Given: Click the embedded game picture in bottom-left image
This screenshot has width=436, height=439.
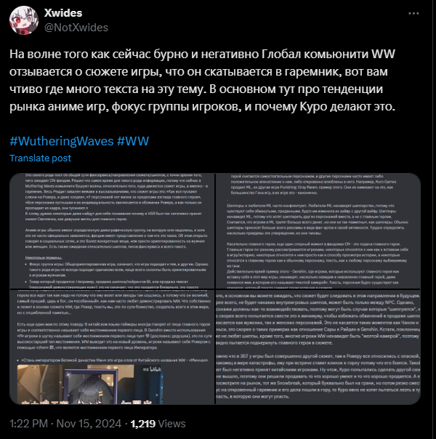Looking at the screenshot, I should click(x=90, y=384).
